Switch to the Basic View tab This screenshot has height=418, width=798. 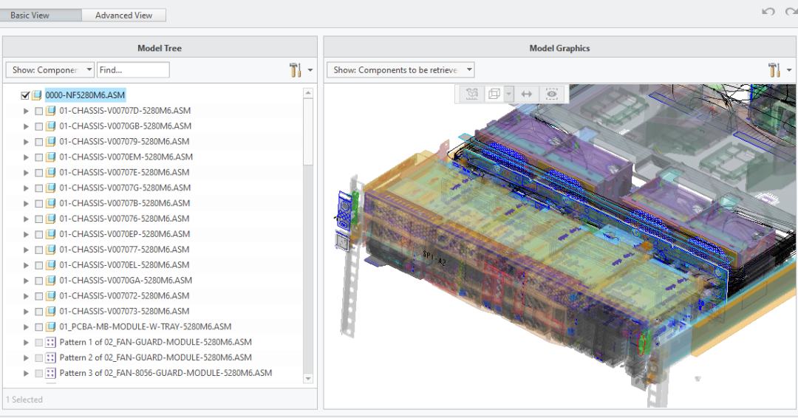click(x=30, y=15)
